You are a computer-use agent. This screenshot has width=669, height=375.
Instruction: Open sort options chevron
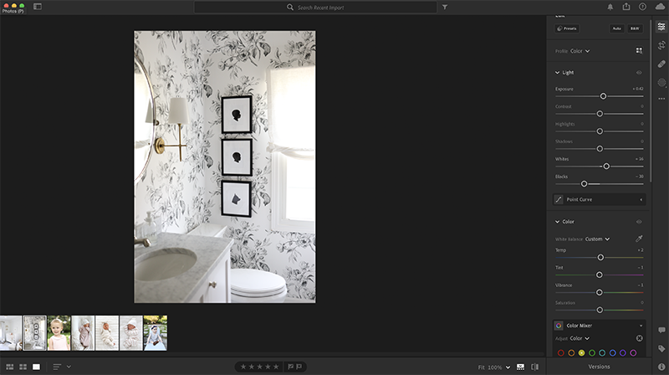click(69, 367)
